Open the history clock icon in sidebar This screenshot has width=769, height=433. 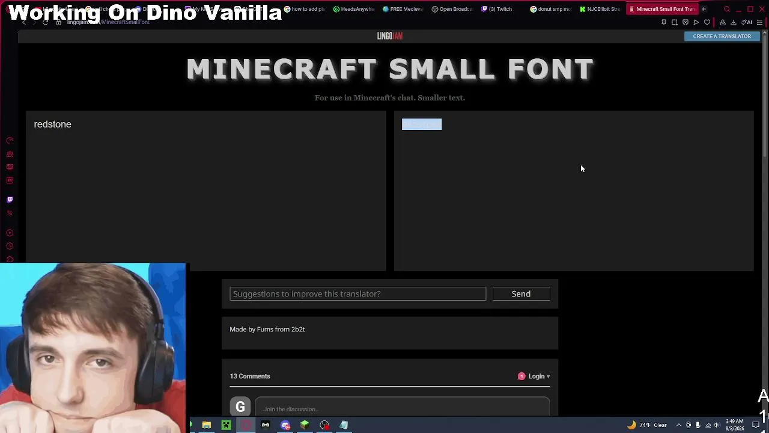pos(10,246)
